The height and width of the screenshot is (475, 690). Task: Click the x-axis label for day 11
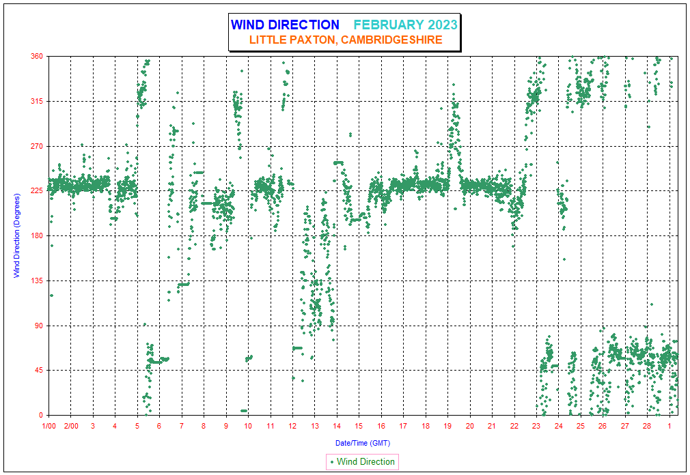click(270, 426)
